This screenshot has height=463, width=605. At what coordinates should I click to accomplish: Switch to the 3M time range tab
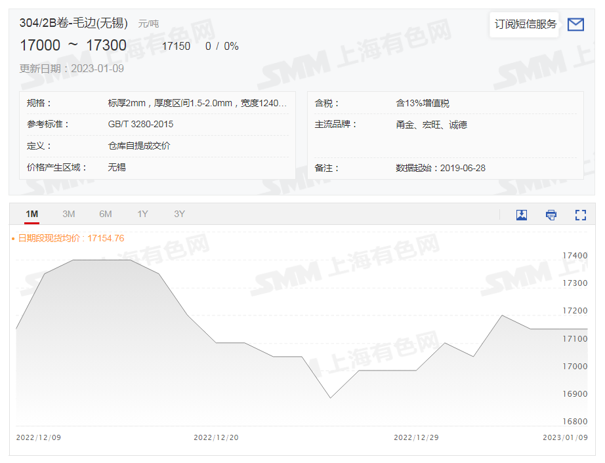pyautogui.click(x=68, y=214)
